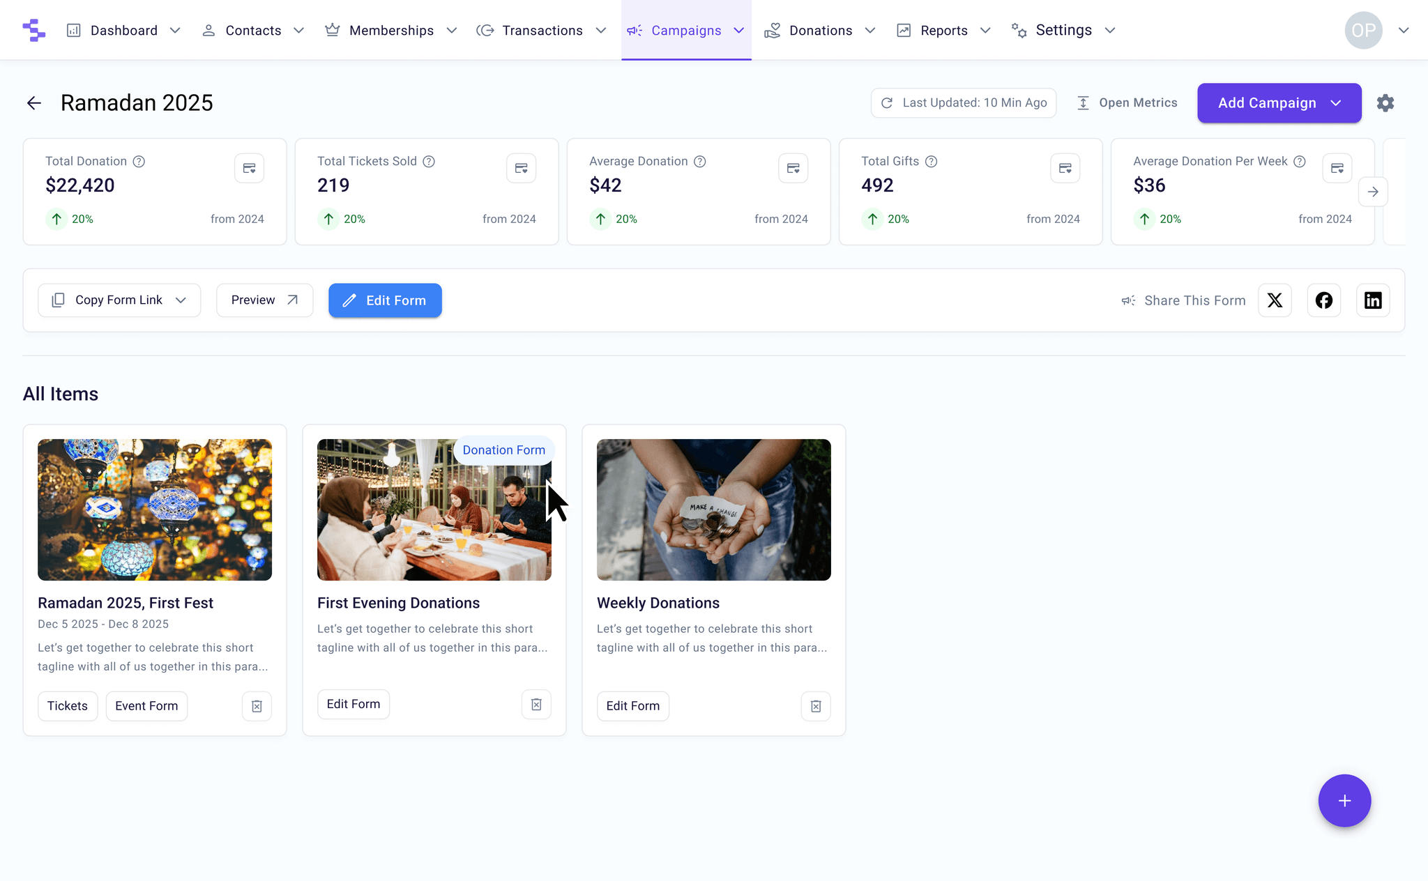Open the Copy Form Link dropdown
This screenshot has width=1428, height=881.
pos(119,300)
